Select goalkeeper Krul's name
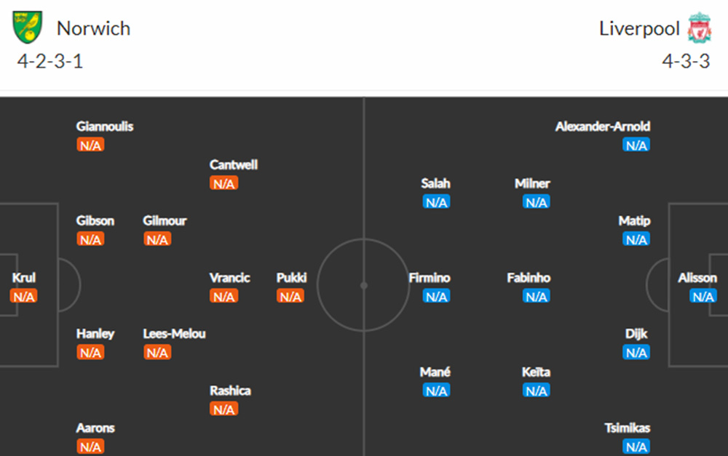Screen dimensions: 728x456 point(23,278)
